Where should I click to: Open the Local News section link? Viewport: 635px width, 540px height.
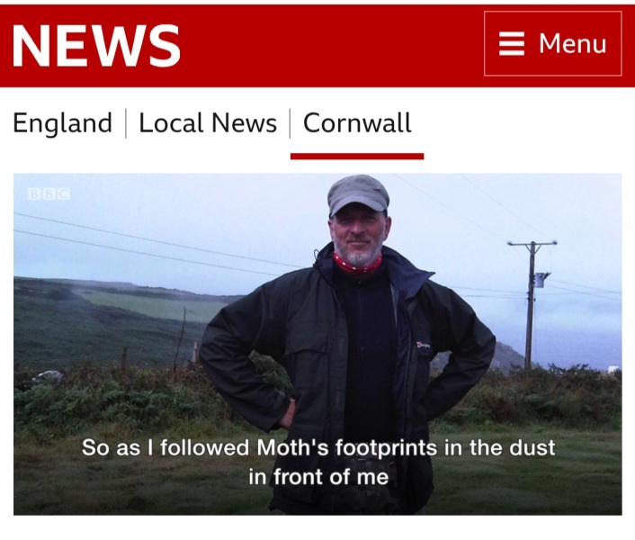pos(208,122)
